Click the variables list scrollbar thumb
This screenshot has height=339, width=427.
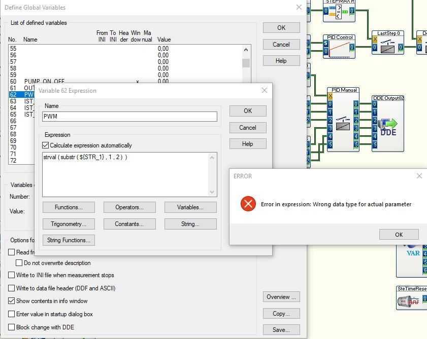click(x=246, y=63)
